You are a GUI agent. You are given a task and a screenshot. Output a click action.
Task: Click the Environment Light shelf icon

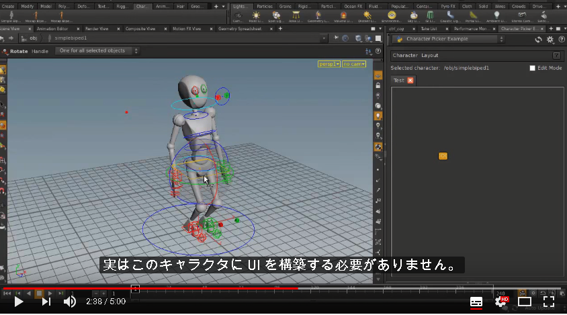[392, 16]
